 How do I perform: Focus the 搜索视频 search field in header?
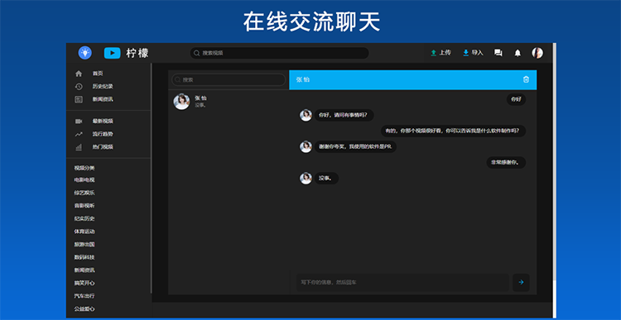click(x=279, y=53)
